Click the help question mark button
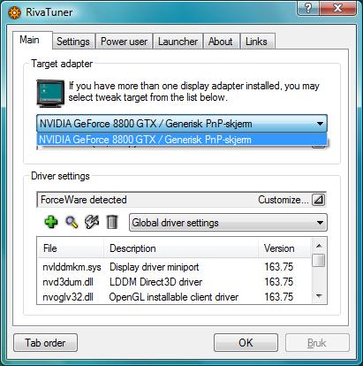 pos(308,8)
